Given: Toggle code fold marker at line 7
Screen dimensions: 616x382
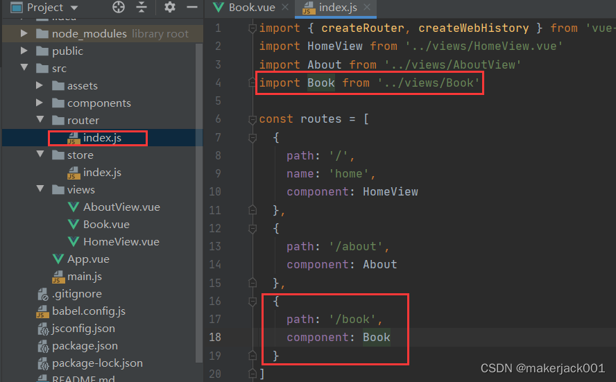Looking at the screenshot, I should pyautogui.click(x=253, y=137).
